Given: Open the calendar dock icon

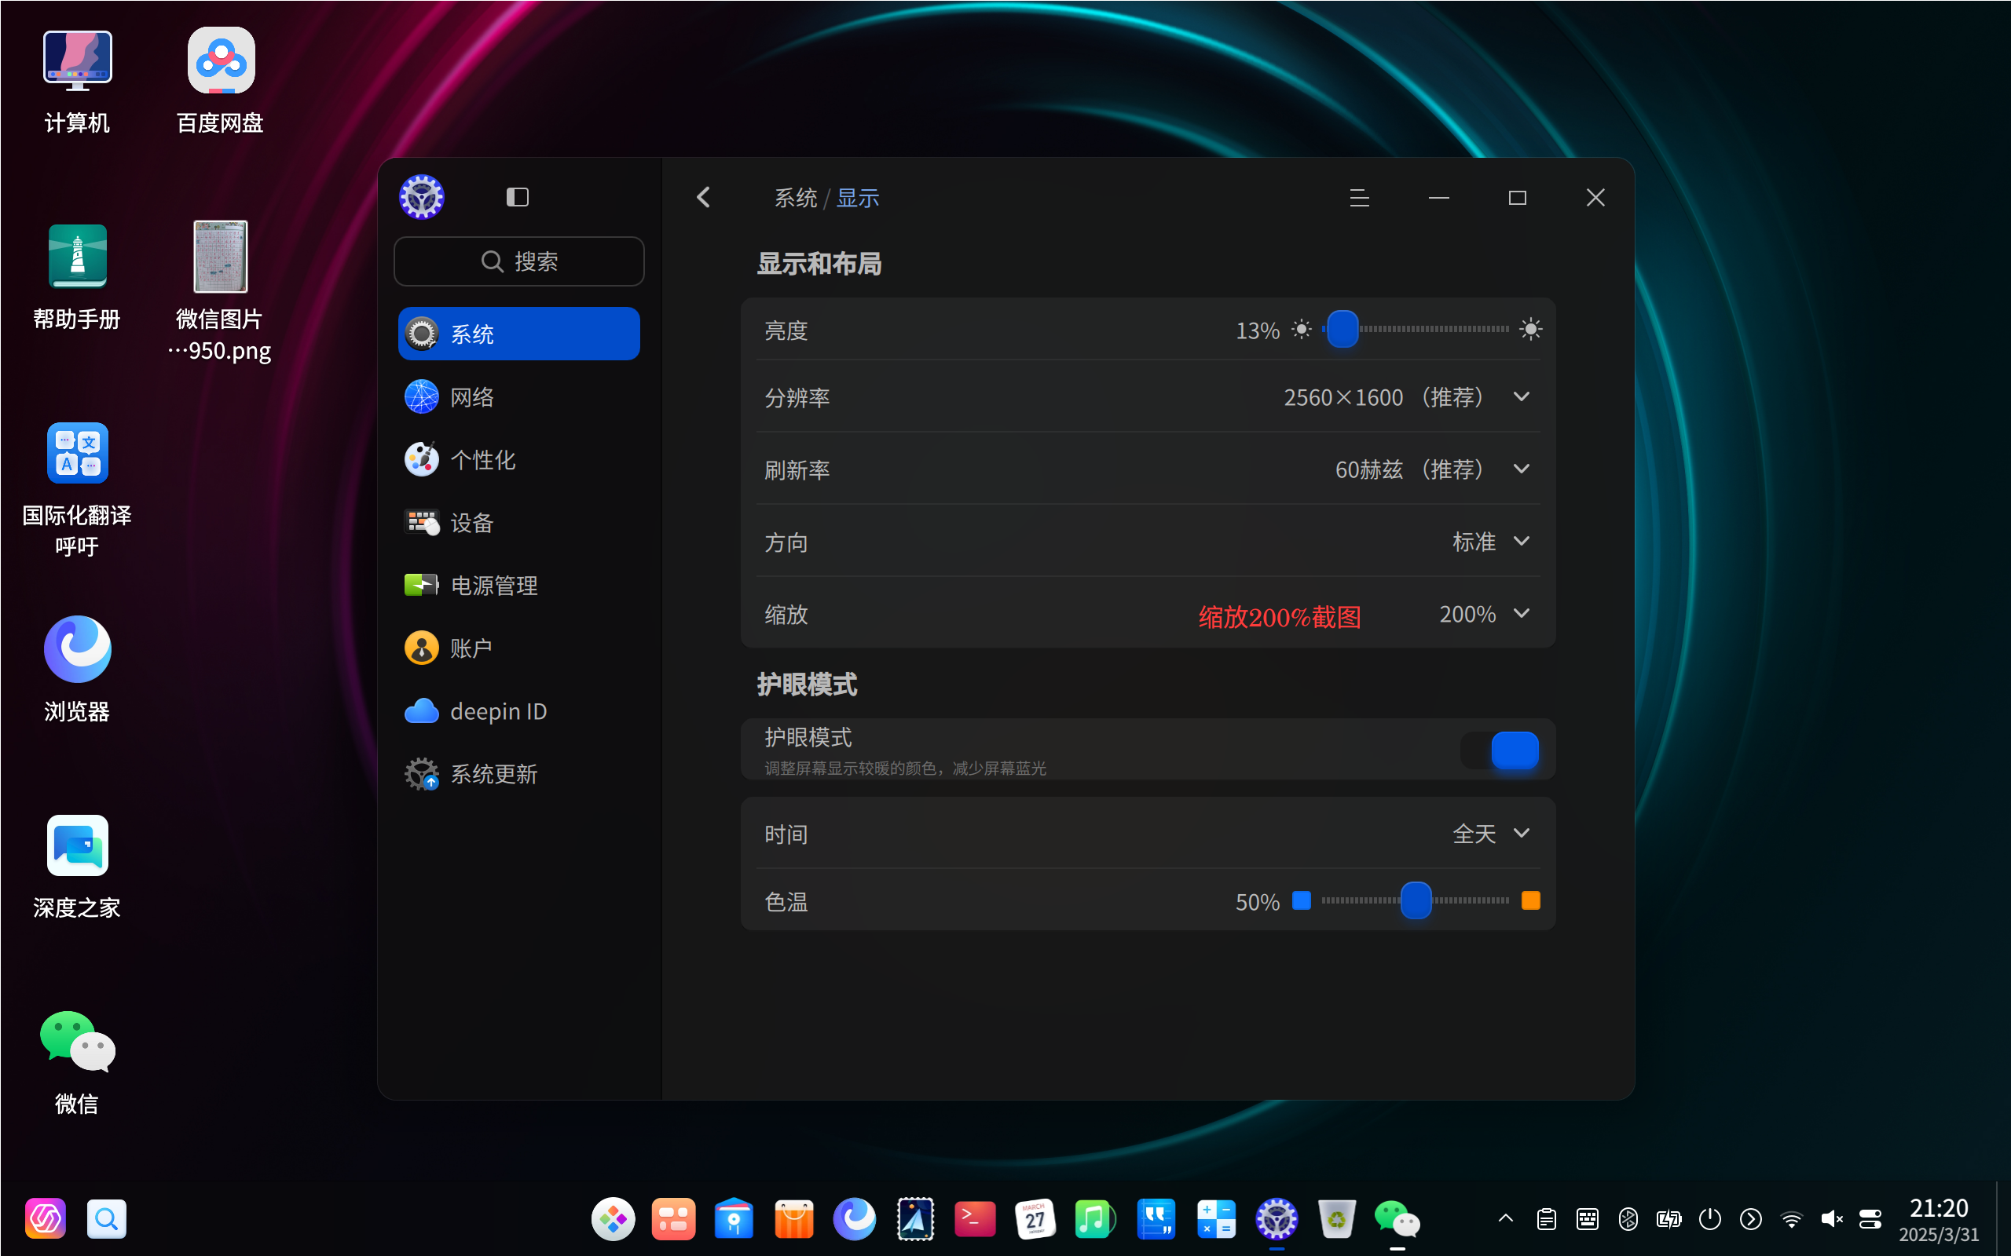Looking at the screenshot, I should pyautogui.click(x=1035, y=1218).
